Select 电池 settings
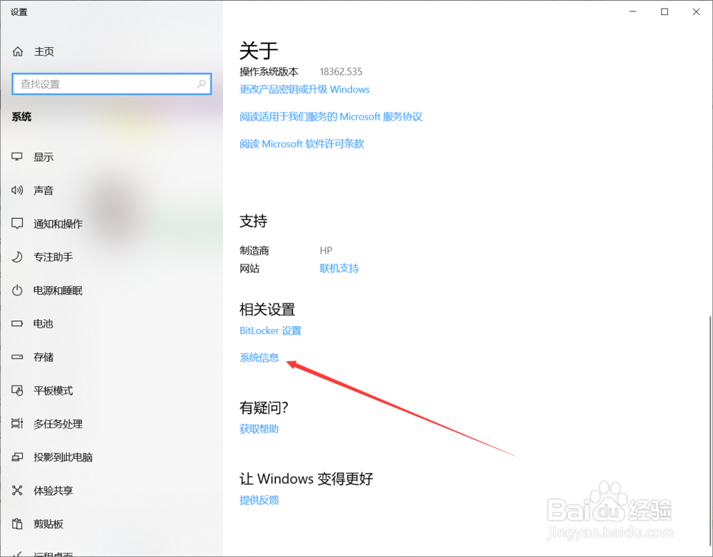The height and width of the screenshot is (557, 713). point(43,323)
